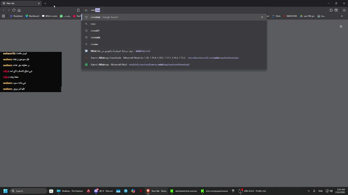Viewport: 348px width, 195px height.
Task: Click the browser forward arrow
Action: 9,10
